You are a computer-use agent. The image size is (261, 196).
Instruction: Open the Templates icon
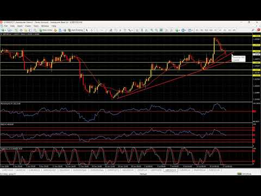tap(190, 30)
